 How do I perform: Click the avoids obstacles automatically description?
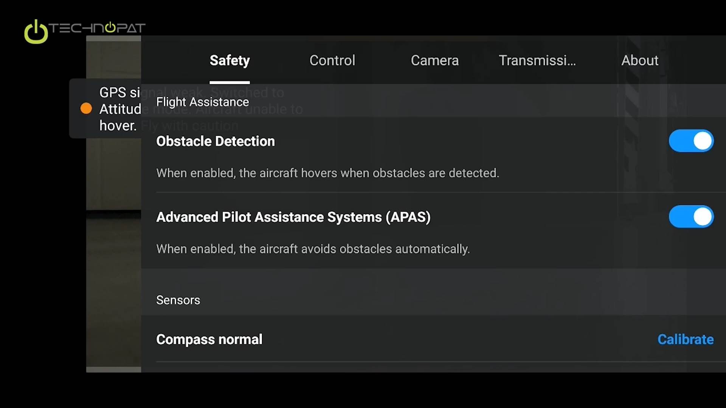313,249
